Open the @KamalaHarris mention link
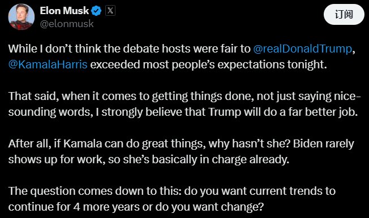The height and width of the screenshot is (218, 369). (48, 64)
